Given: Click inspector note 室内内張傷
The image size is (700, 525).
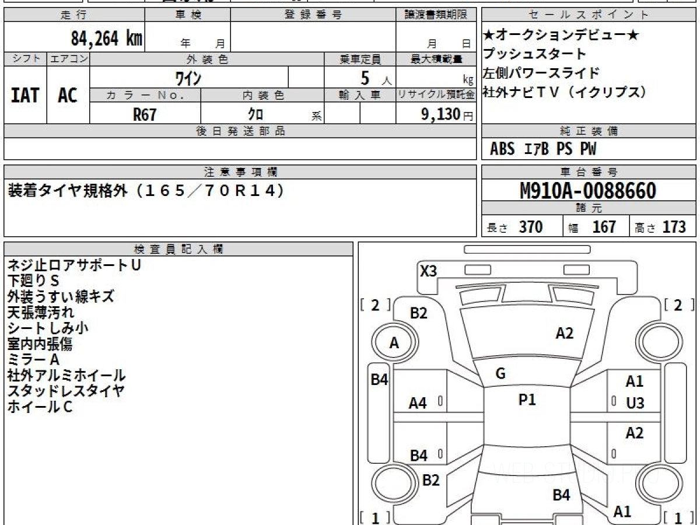Looking at the screenshot, I should pos(40,344).
